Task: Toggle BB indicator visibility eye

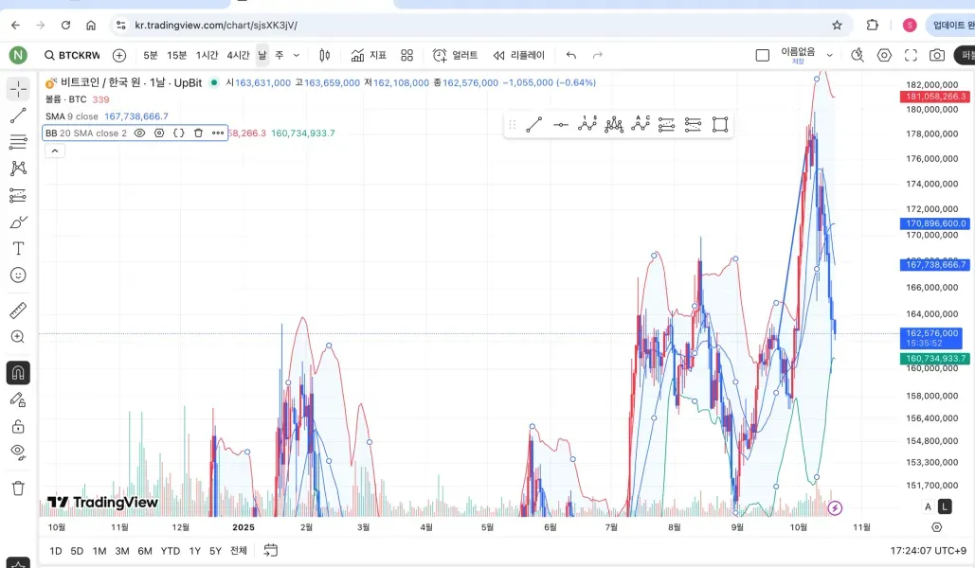Action: pyautogui.click(x=139, y=133)
